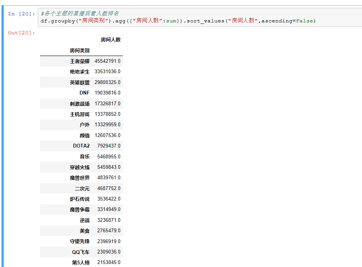Image resolution: width=362 pixels, height=267 pixels.
Task: Click the comment line 各个主题的直播观看人数排名
Action: coord(80,13)
